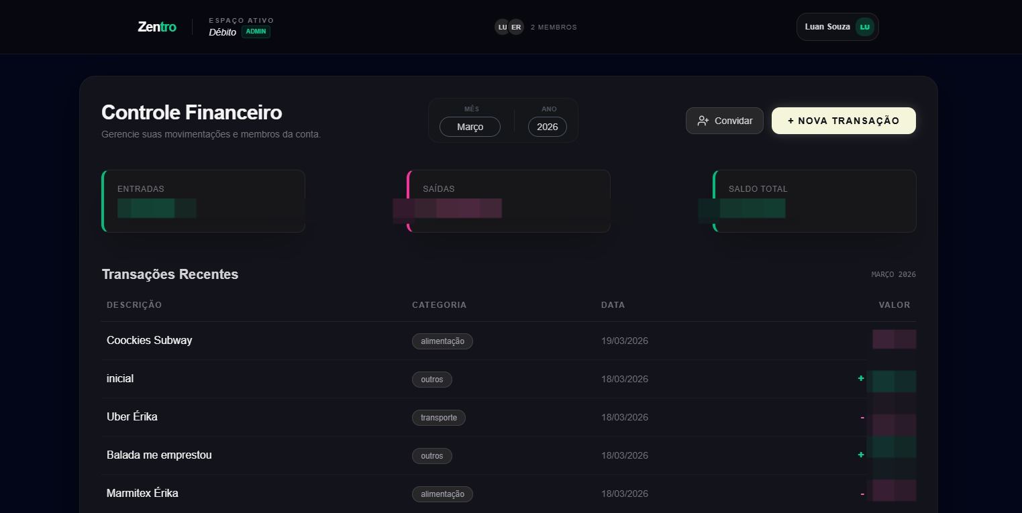
Task: Click the SALDO TOTAL green value bar
Action: [752, 209]
